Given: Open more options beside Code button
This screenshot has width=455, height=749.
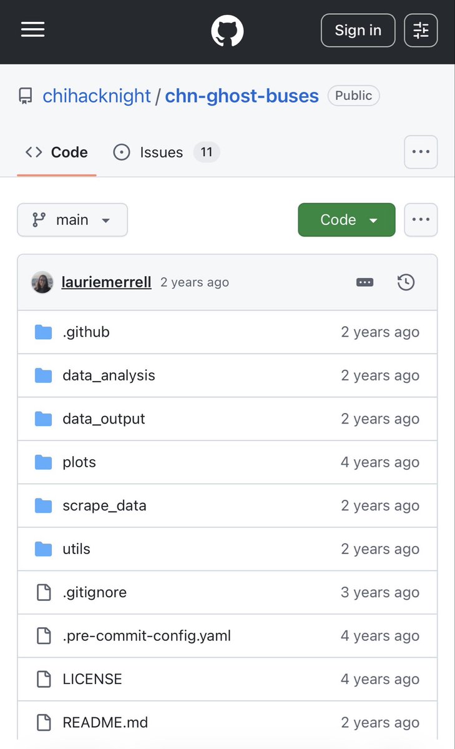Looking at the screenshot, I should pos(421,220).
